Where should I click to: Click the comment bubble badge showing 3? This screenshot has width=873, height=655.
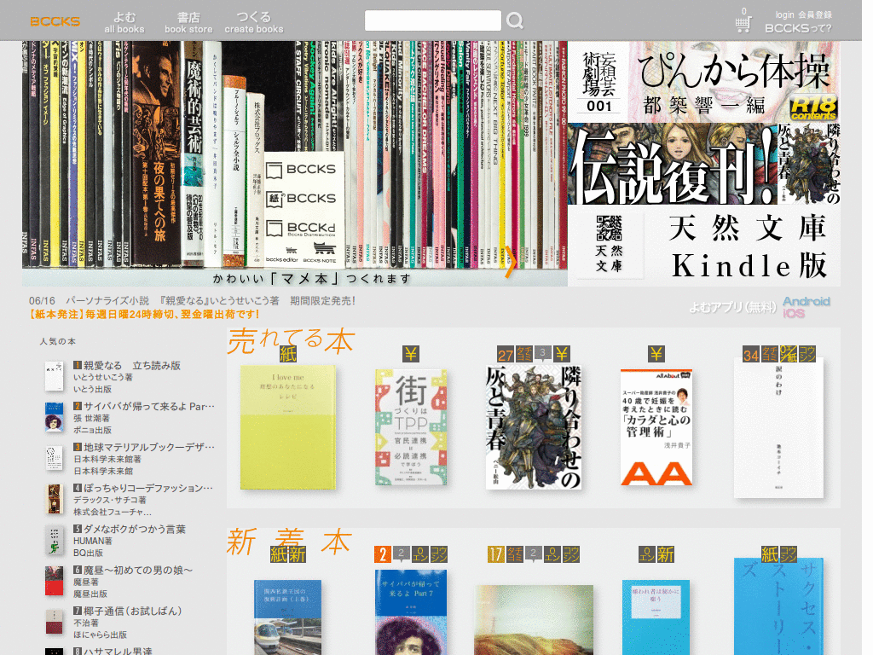click(543, 353)
